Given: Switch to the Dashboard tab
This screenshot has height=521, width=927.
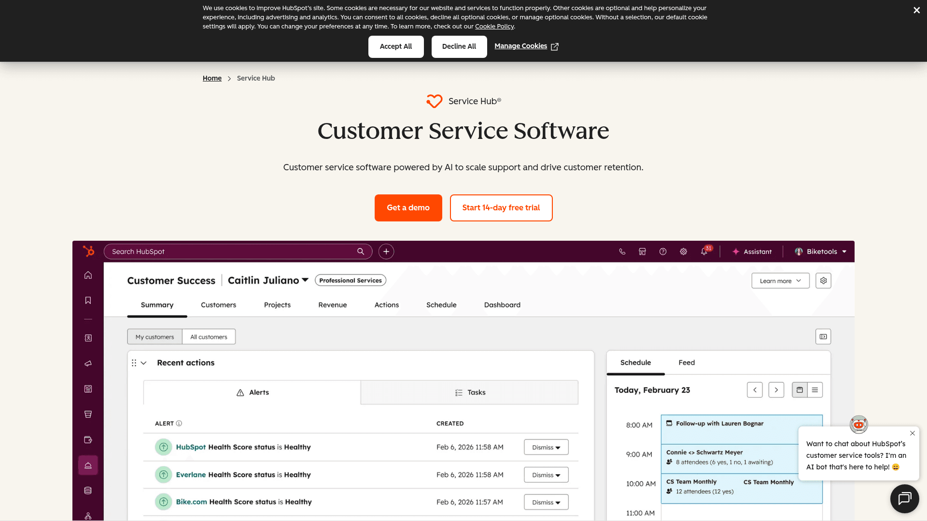Looking at the screenshot, I should pos(502,305).
